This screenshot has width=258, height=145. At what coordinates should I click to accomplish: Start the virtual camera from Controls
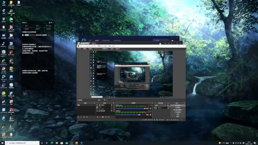[178, 110]
